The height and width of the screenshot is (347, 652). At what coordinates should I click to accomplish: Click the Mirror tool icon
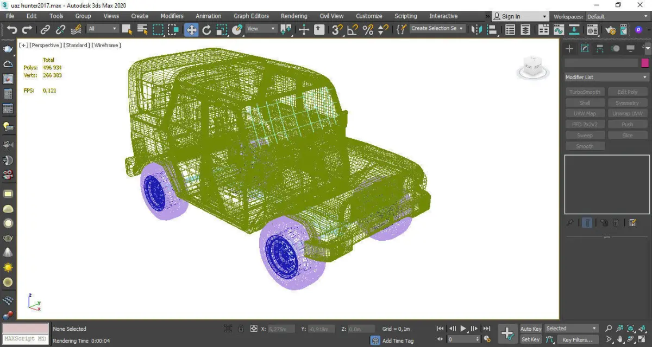(x=476, y=29)
